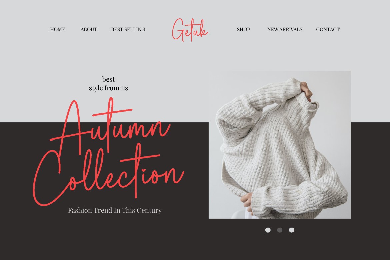Click the red Getuk script logo
The height and width of the screenshot is (260, 390).
coord(190,30)
